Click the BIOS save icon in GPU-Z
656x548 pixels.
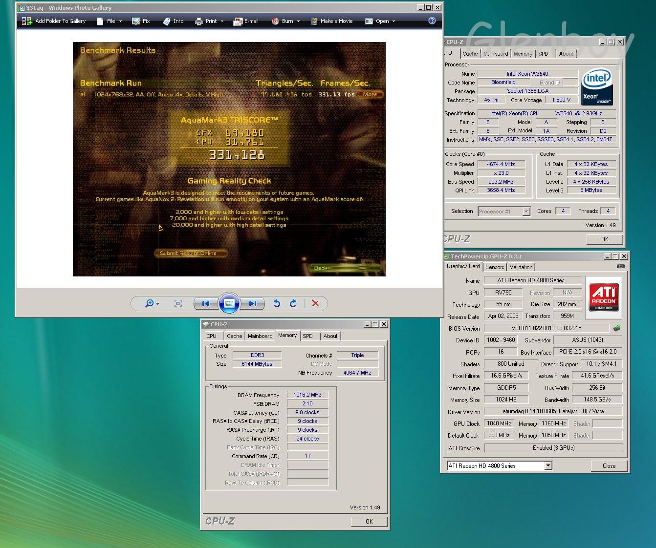(617, 328)
